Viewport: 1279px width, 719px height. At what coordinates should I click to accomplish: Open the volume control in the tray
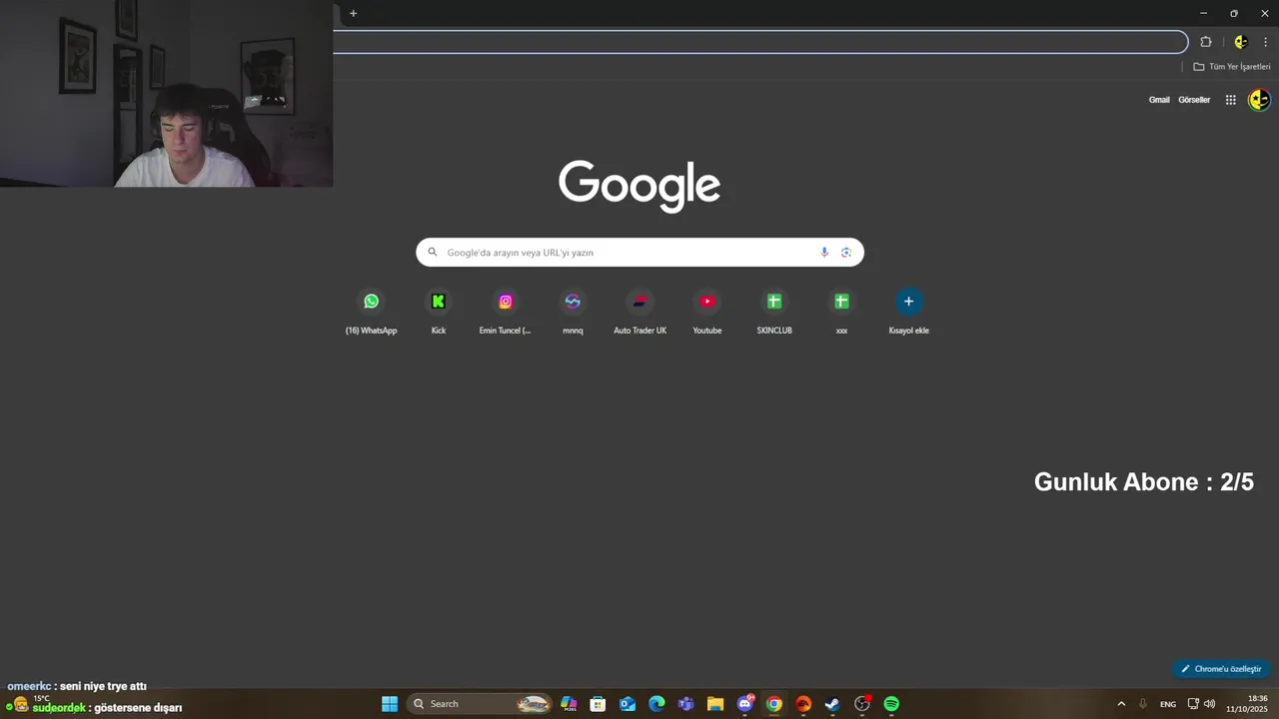(x=1210, y=704)
